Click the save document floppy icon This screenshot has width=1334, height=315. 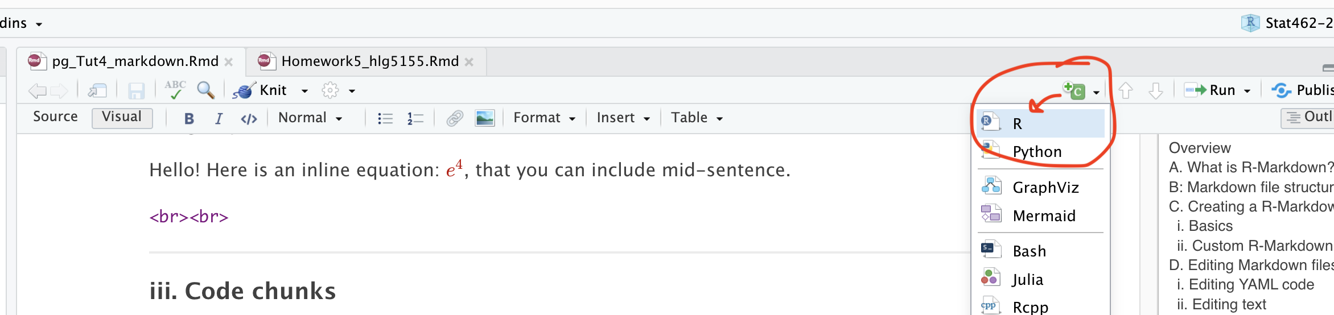tap(137, 90)
